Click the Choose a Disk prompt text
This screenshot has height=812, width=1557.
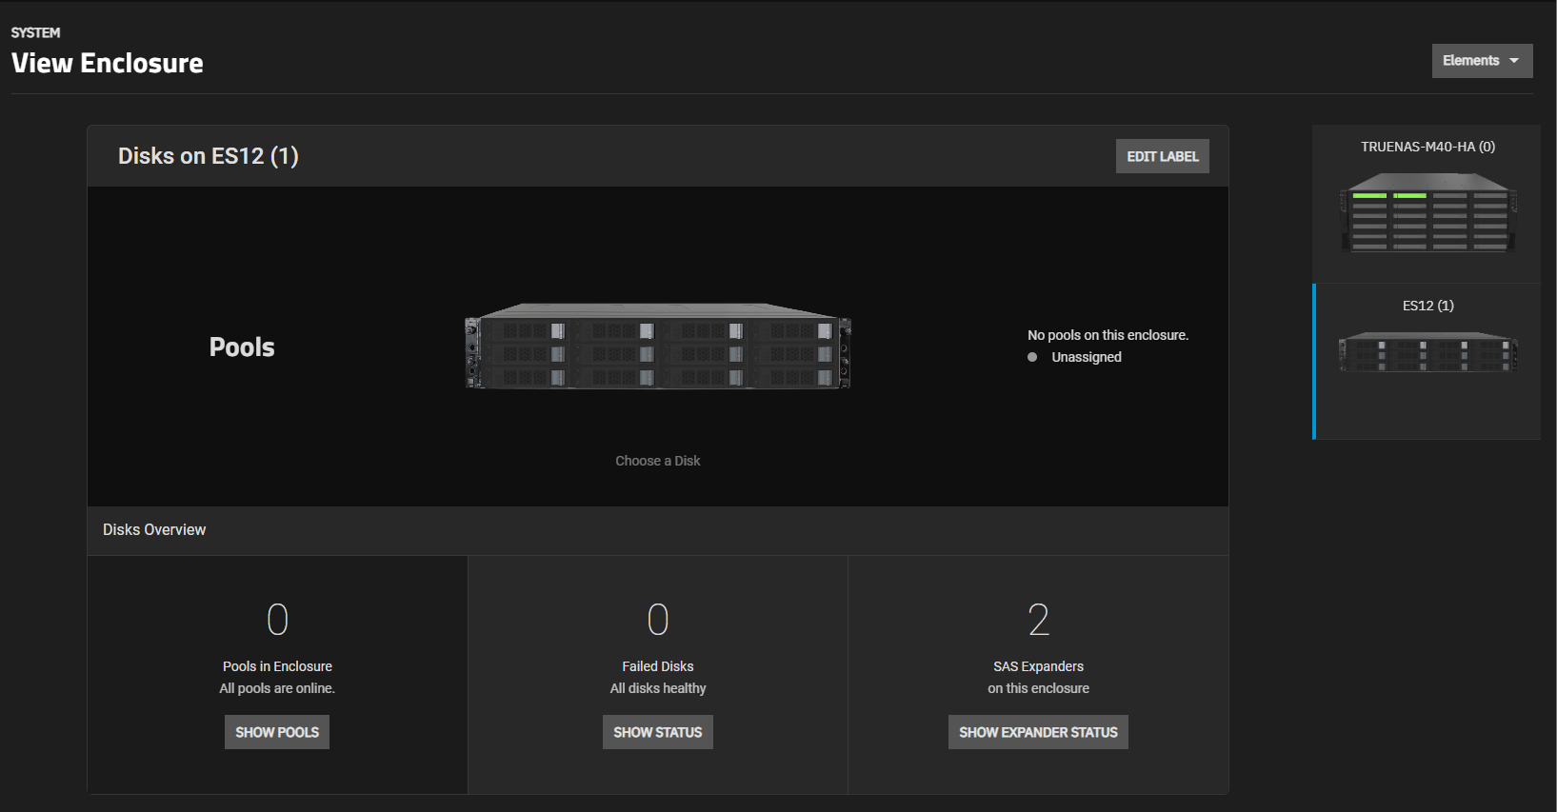pyautogui.click(x=658, y=461)
